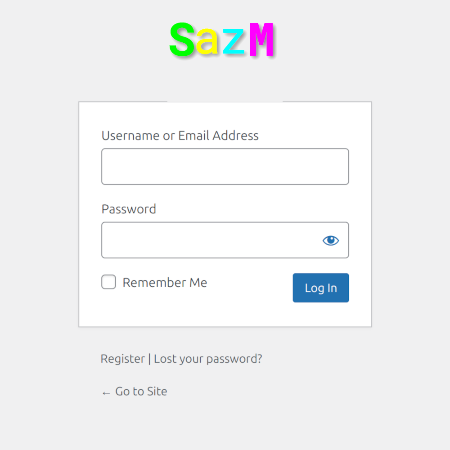Image resolution: width=450 pixels, height=450 pixels.
Task: Follow the Lost your password? link
Action: (208, 359)
